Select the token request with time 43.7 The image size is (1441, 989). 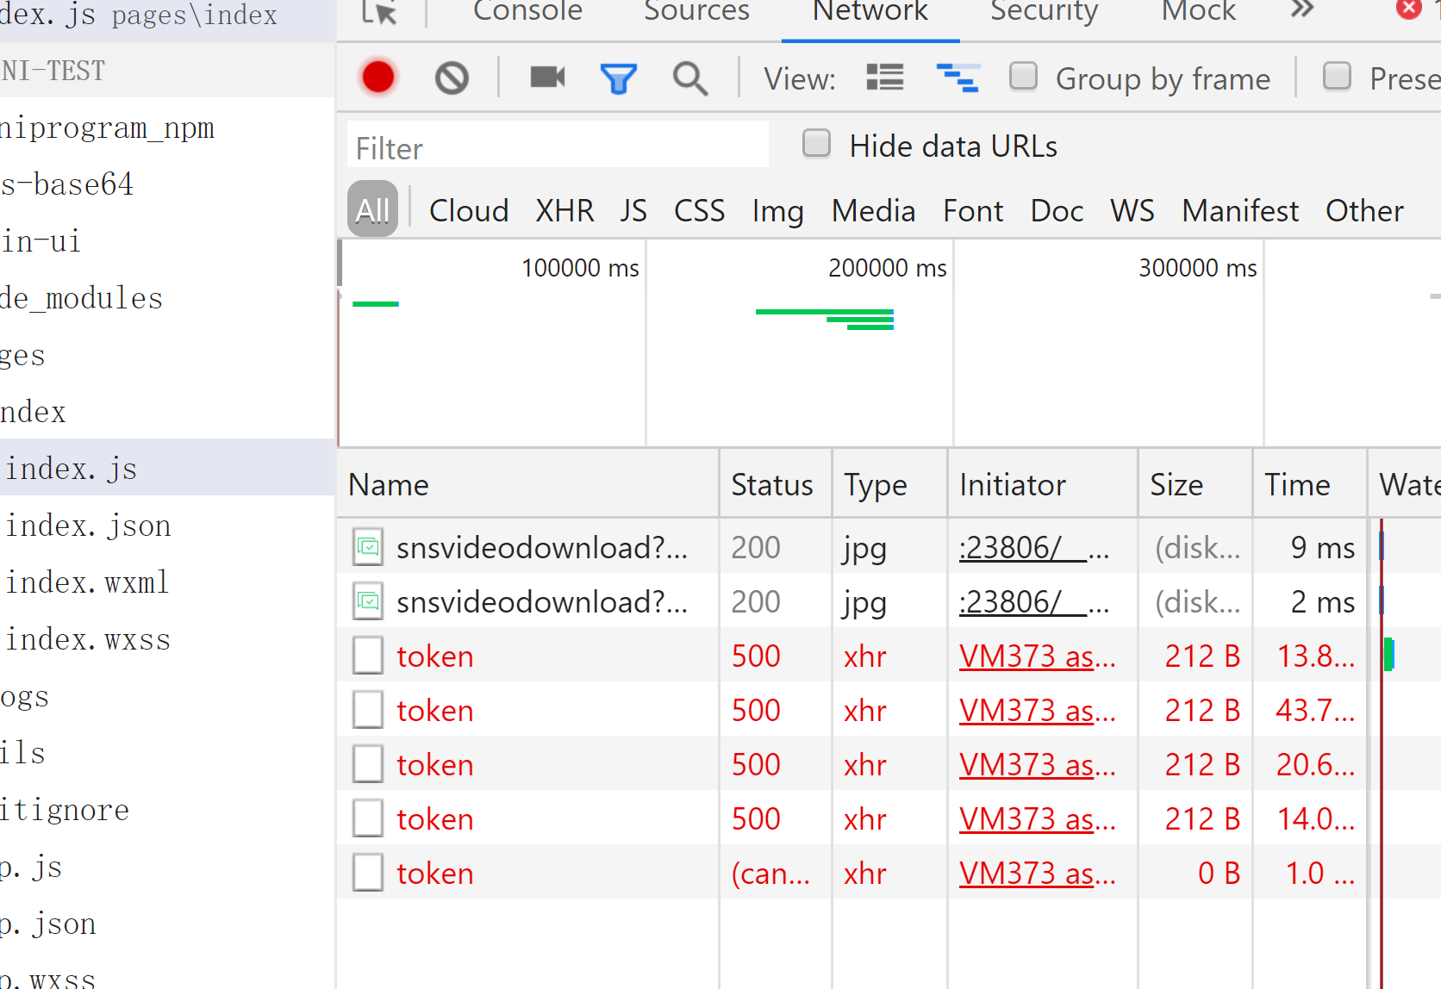tap(435, 711)
